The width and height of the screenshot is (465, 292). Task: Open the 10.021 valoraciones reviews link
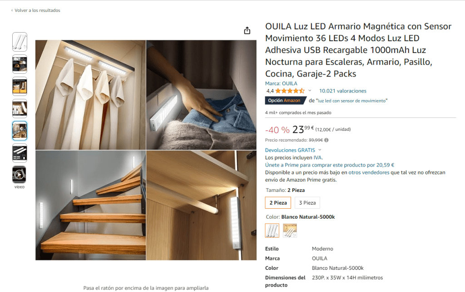(342, 91)
